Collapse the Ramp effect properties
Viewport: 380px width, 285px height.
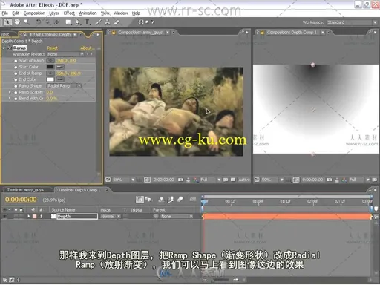point(4,47)
